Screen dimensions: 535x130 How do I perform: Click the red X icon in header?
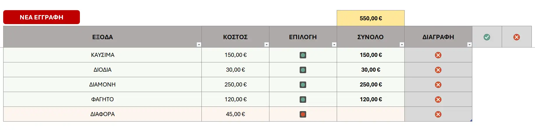tap(517, 37)
